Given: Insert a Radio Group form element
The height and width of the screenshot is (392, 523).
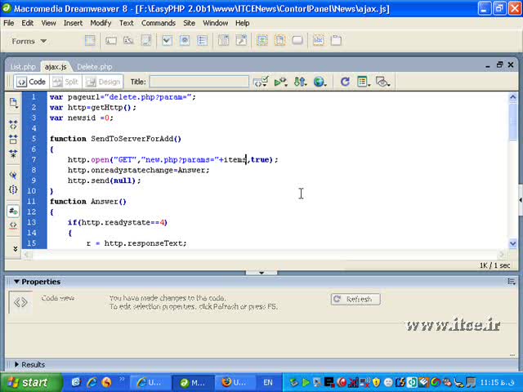Looking at the screenshot, I should pyautogui.click(x=202, y=41).
